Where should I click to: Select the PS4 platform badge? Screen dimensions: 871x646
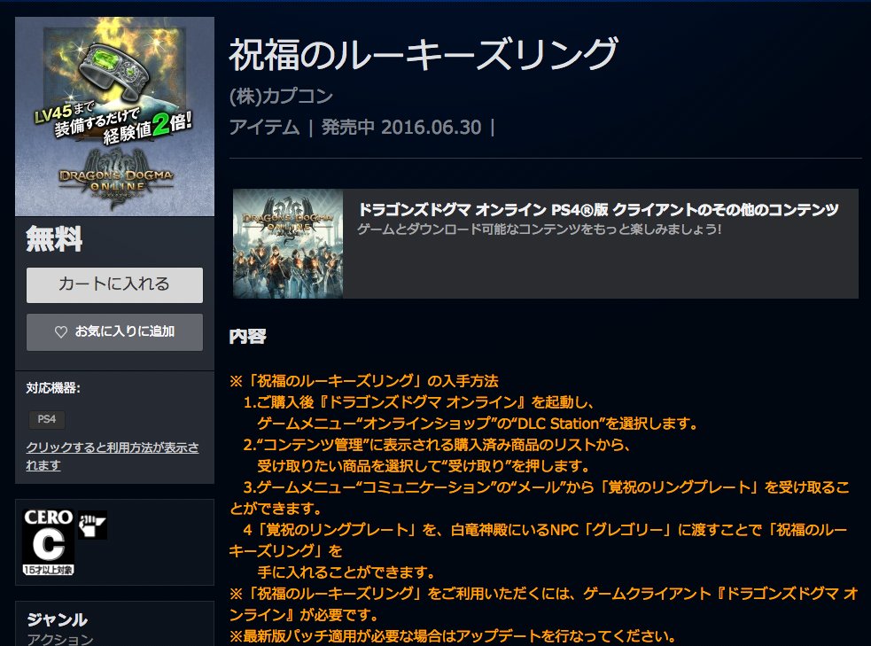[x=47, y=419]
